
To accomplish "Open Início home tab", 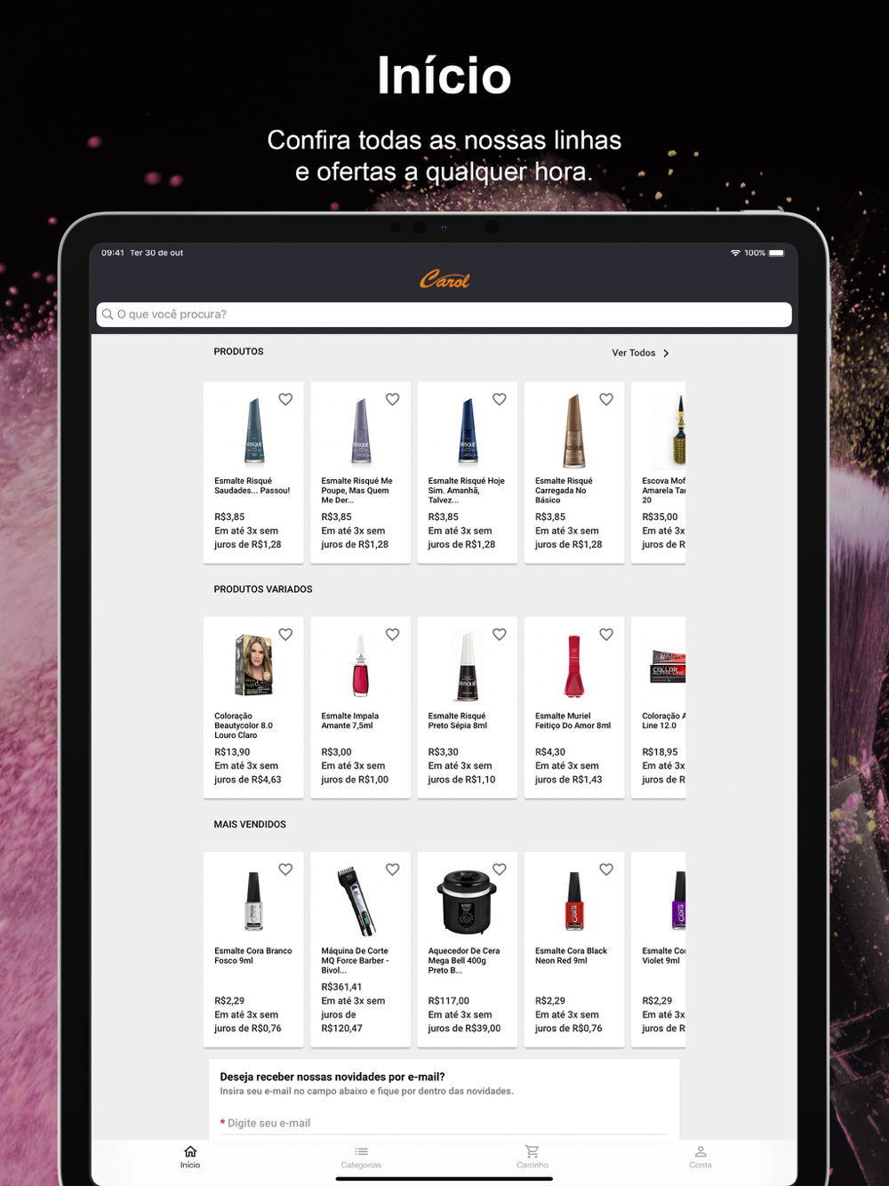I will (x=190, y=1157).
